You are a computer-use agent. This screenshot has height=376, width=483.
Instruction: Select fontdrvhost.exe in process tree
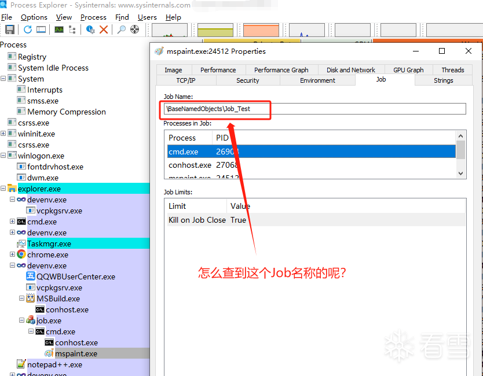click(55, 167)
